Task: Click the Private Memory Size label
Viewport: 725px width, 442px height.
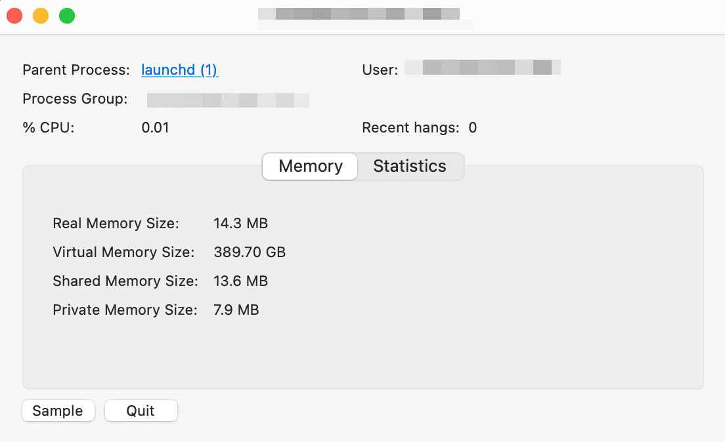Action: (x=125, y=310)
